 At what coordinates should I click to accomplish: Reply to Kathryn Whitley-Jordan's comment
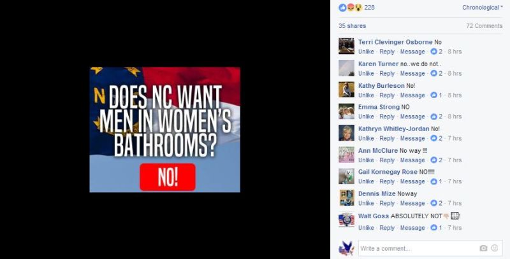pyautogui.click(x=387, y=138)
